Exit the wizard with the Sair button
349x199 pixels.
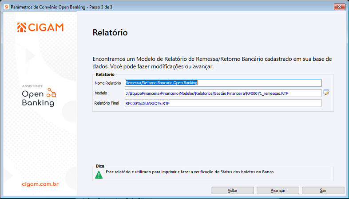point(323,190)
